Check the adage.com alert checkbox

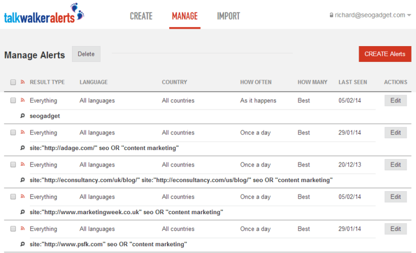point(13,132)
